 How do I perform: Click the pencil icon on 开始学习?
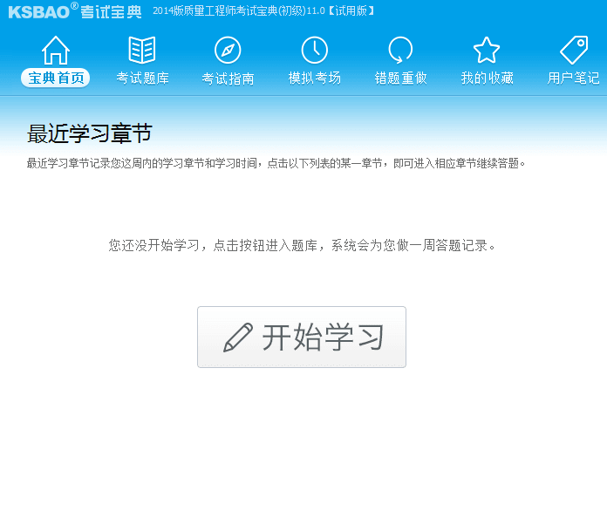click(238, 337)
